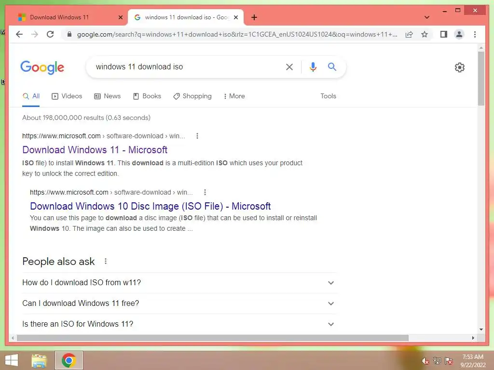Reload the current page
The image size is (494, 370).
[x=50, y=34]
